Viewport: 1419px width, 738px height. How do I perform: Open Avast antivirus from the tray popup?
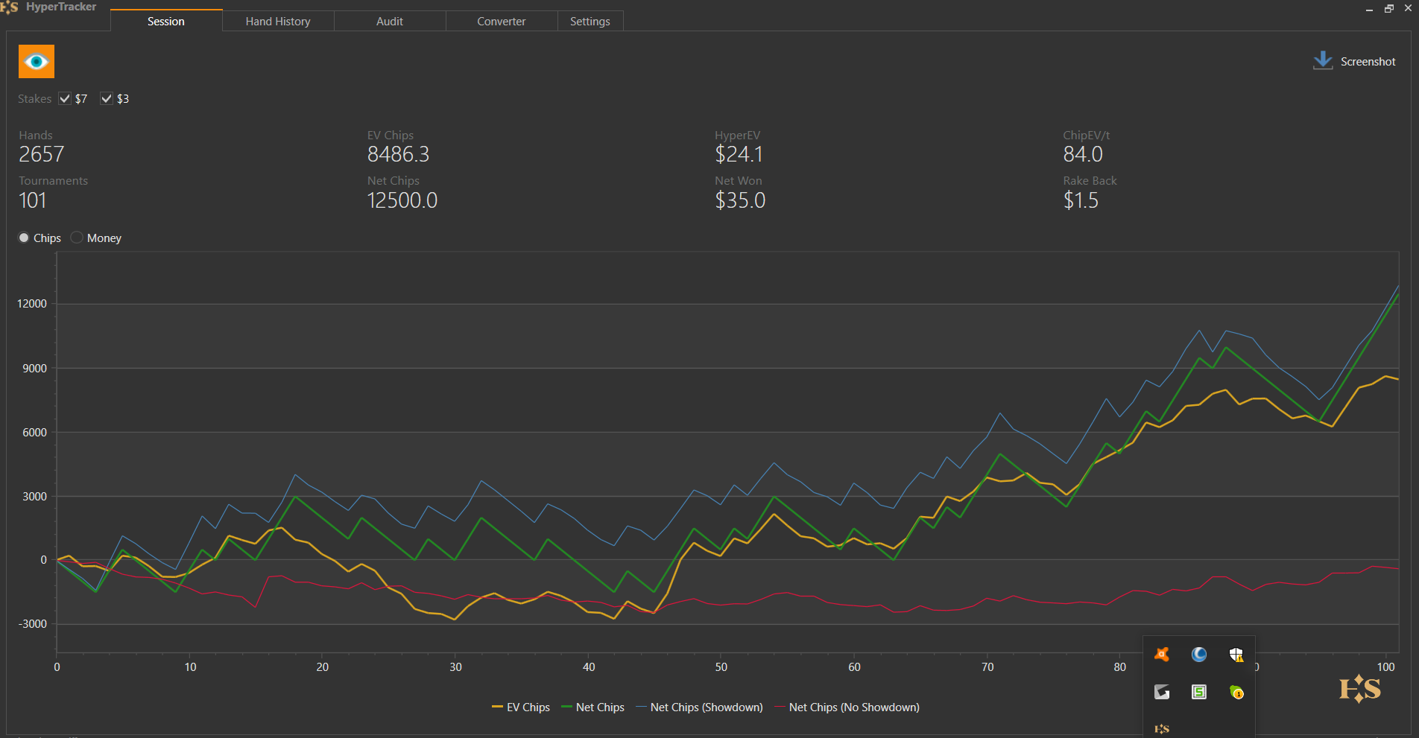(1162, 655)
